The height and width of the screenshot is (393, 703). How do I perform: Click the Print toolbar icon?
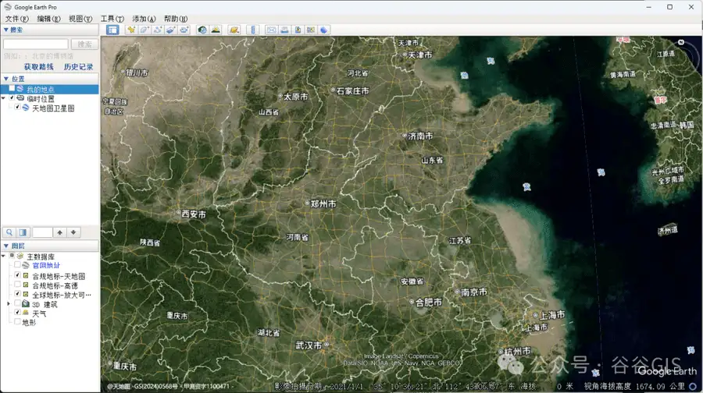(284, 30)
